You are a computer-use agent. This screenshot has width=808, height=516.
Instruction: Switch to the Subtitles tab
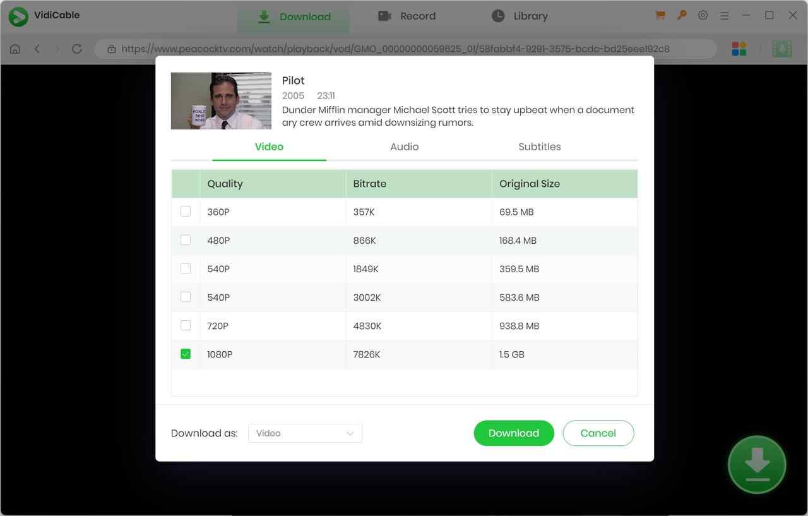539,147
